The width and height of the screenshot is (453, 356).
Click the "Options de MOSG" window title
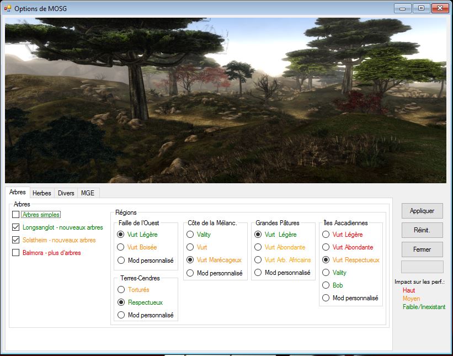point(40,9)
